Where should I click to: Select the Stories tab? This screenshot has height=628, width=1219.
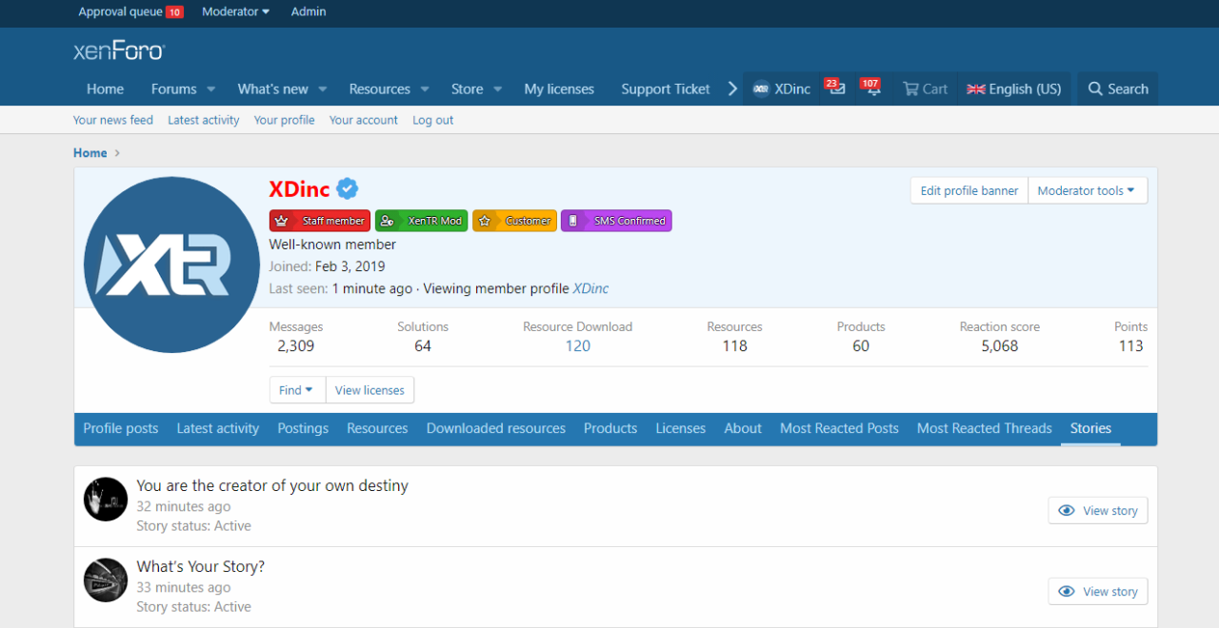pos(1090,428)
